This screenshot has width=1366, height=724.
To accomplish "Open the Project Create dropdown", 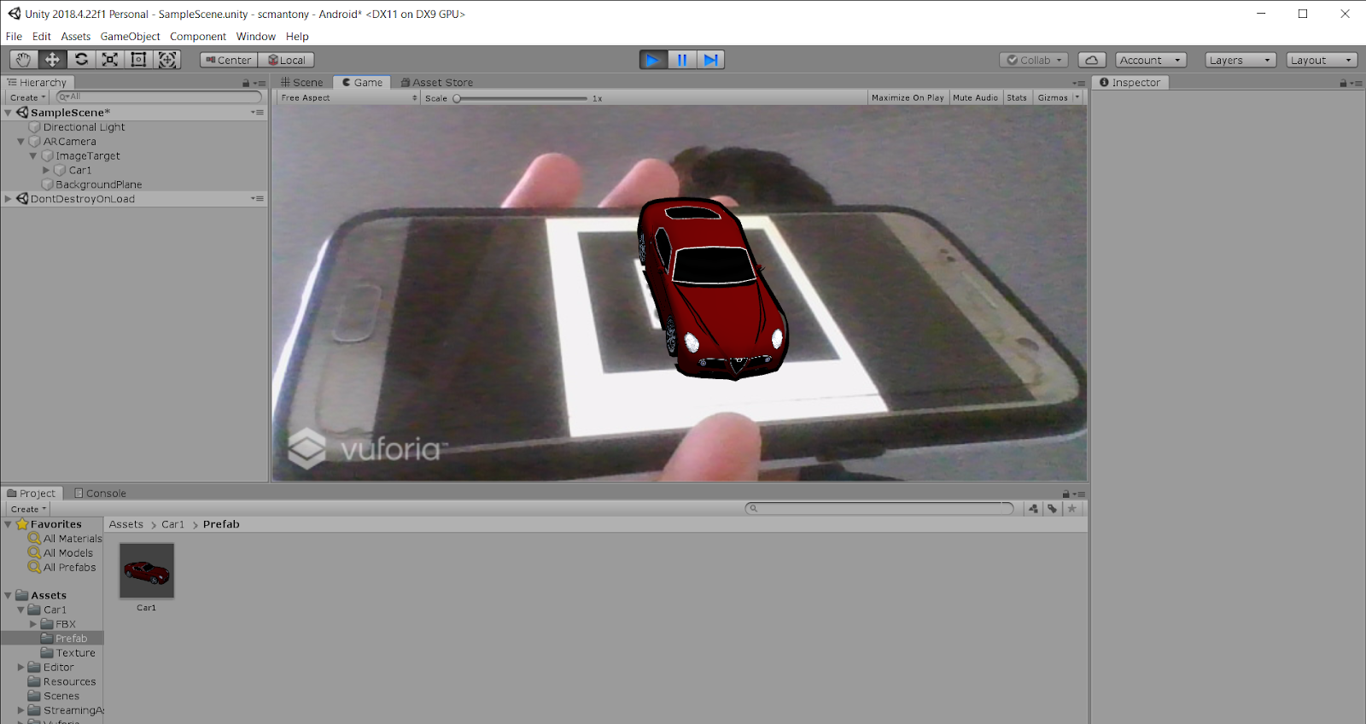I will tap(27, 509).
